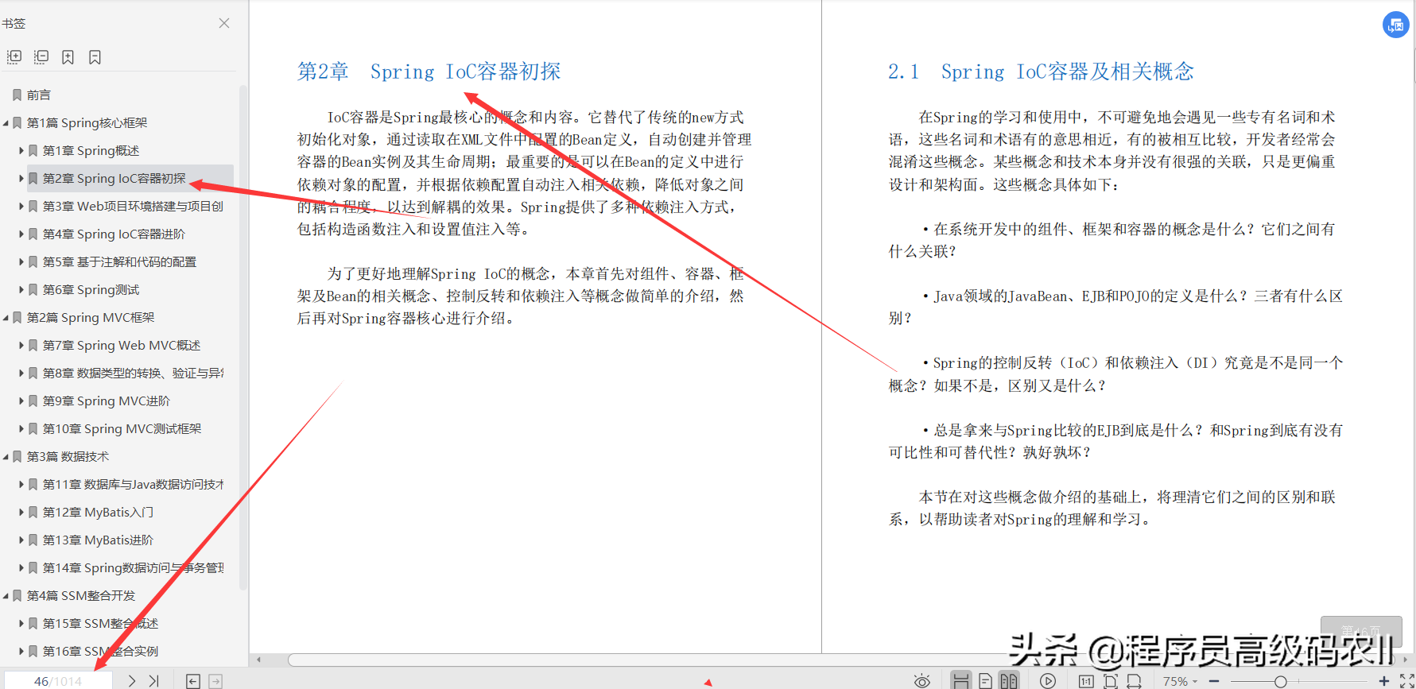The image size is (1416, 689).
Task: Open bookmark 第10章 Spring MVC测试框架
Action: [122, 428]
